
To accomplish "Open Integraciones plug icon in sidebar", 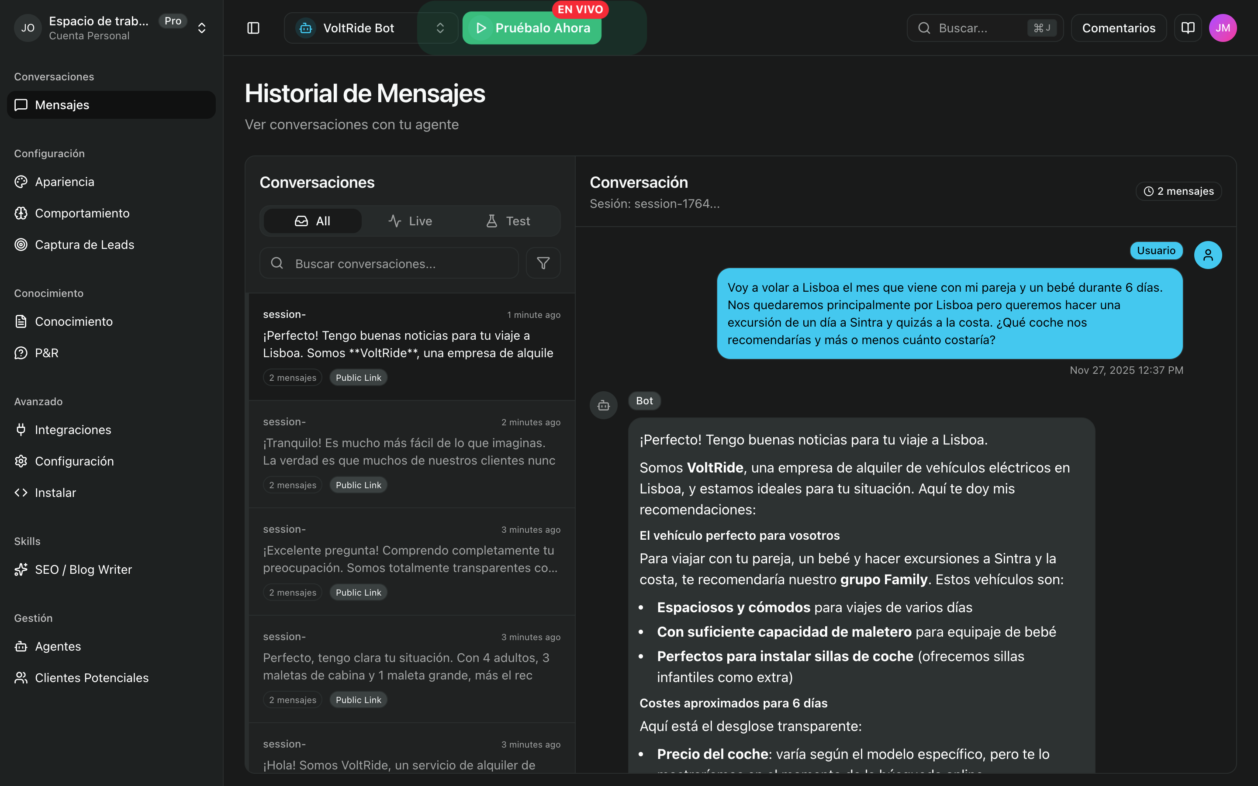I will 21,430.
